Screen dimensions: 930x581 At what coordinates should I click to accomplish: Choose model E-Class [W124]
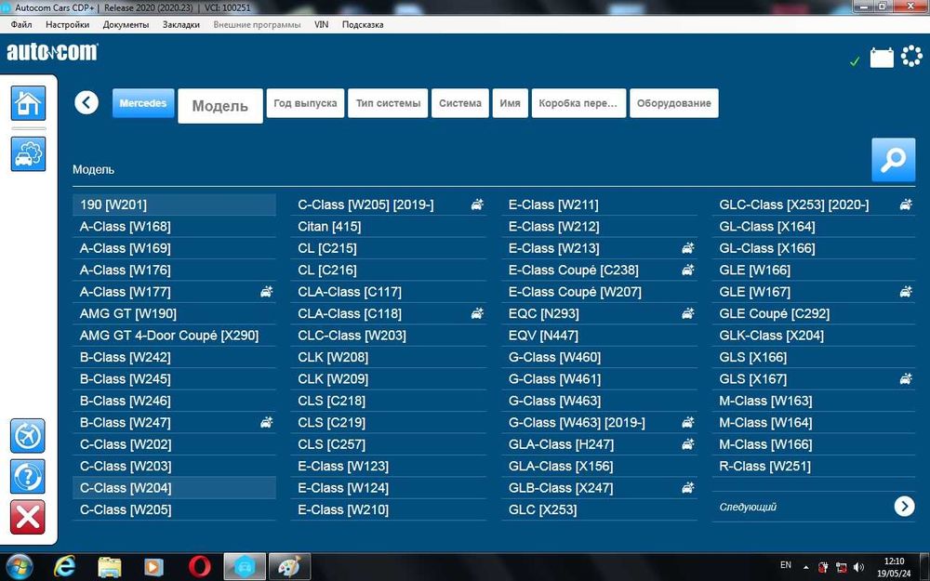point(389,487)
